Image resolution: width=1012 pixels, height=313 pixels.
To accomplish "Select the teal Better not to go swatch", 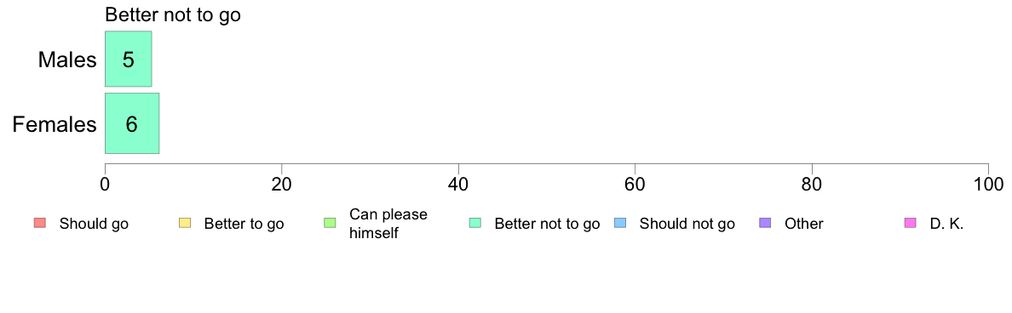I will (x=474, y=224).
